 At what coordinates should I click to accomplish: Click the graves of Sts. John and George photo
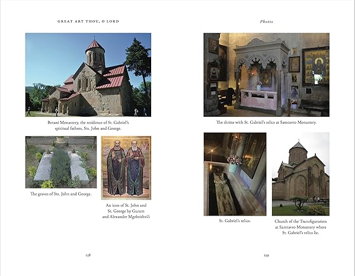[61, 162]
